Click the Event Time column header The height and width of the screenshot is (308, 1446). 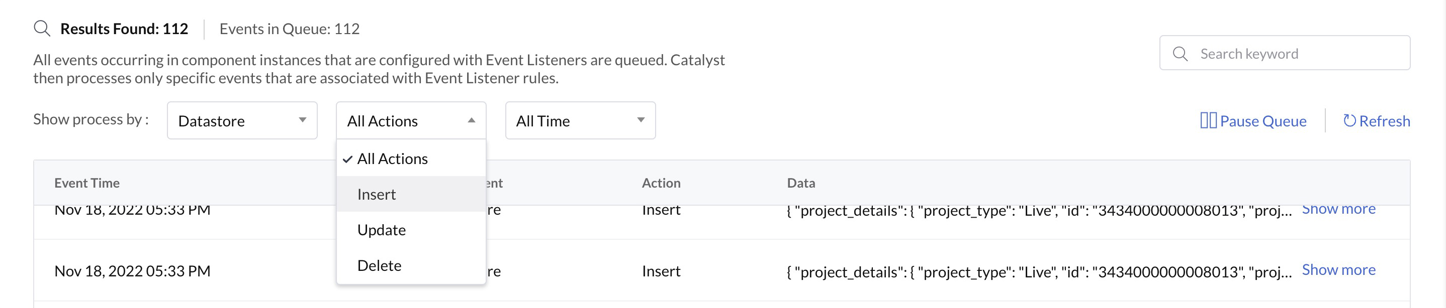pyautogui.click(x=87, y=183)
